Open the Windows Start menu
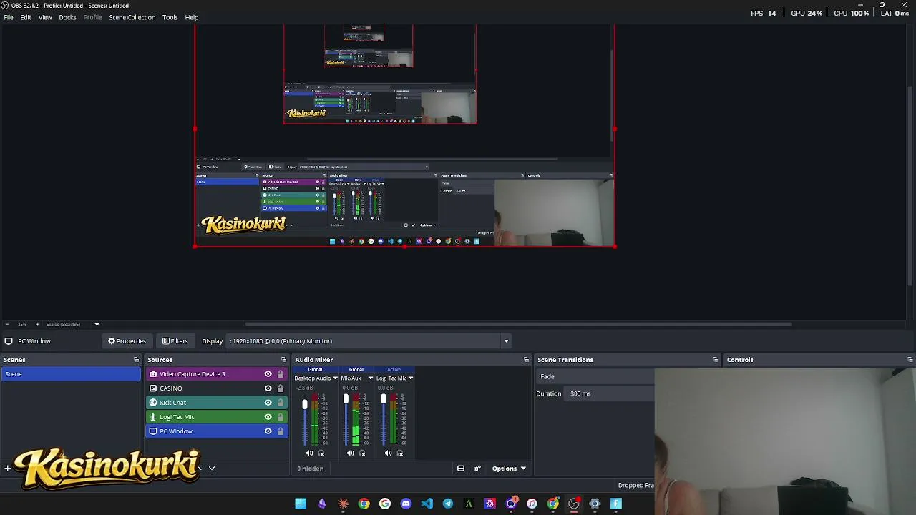Screen dimensions: 916x515 coord(301,504)
